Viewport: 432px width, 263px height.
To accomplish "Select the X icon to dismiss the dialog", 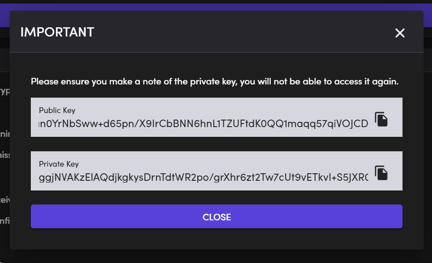I will [x=399, y=33].
